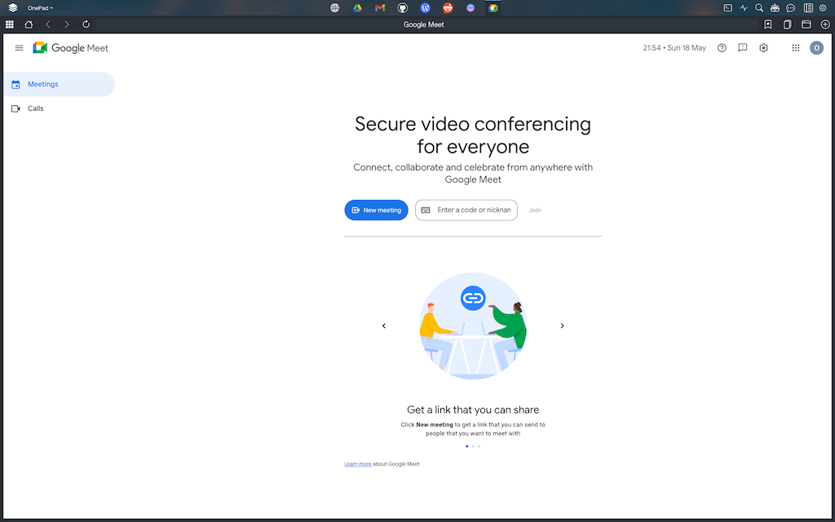Open the globe browser tab icon
The image size is (835, 522).
click(x=334, y=8)
